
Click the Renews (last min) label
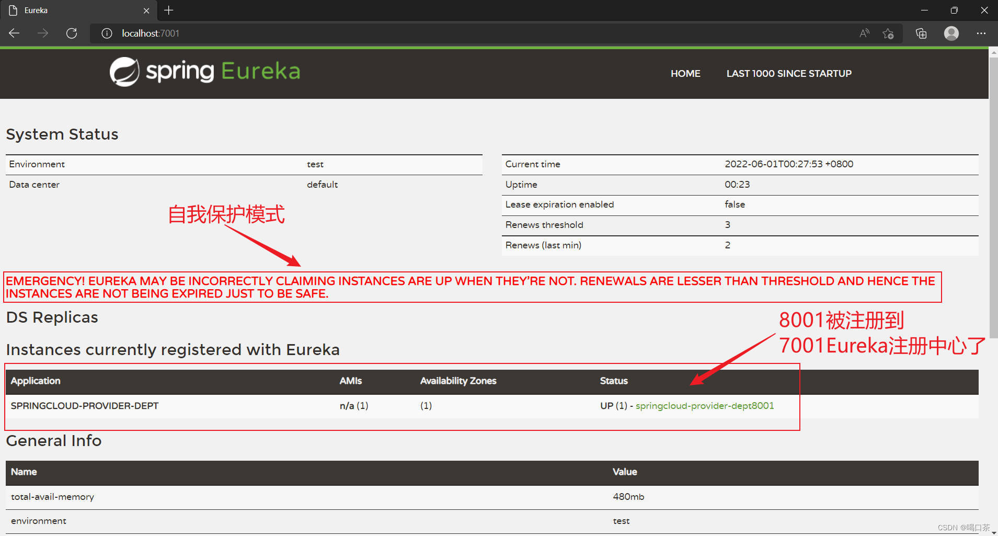tap(543, 245)
